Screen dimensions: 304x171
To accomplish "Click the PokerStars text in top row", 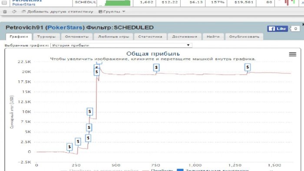I will pyautogui.click(x=23, y=4).
